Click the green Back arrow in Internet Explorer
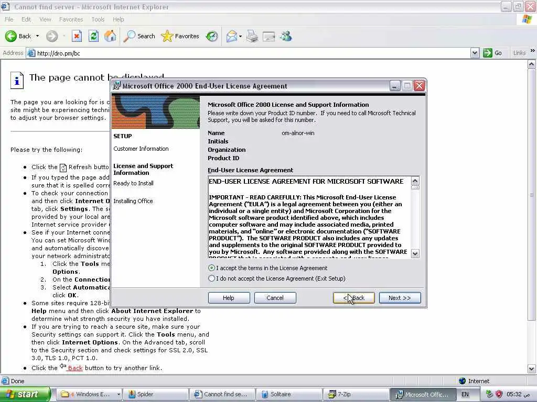This screenshot has width=537, height=402. point(10,36)
